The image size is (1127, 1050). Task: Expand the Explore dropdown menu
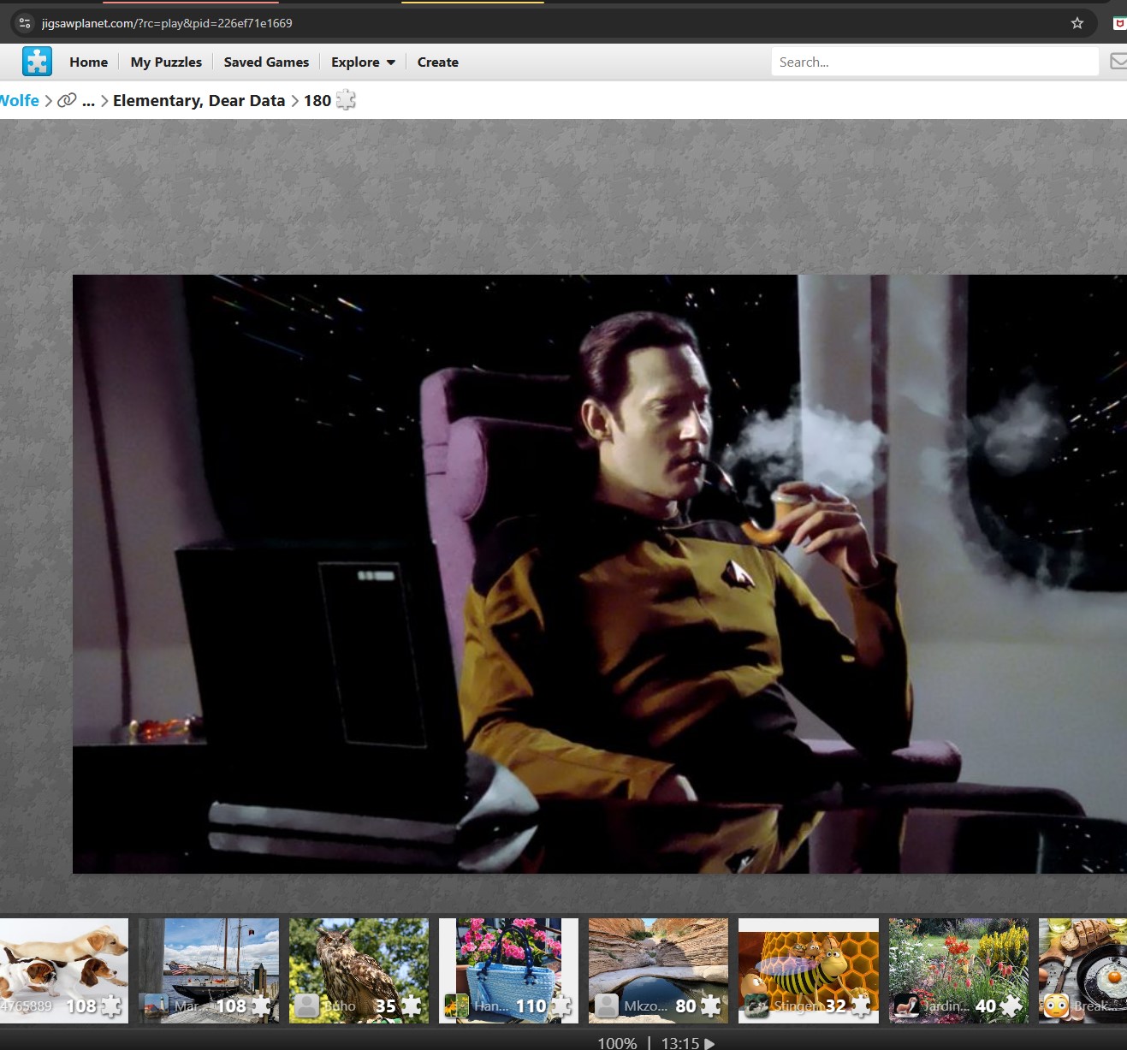click(x=363, y=62)
